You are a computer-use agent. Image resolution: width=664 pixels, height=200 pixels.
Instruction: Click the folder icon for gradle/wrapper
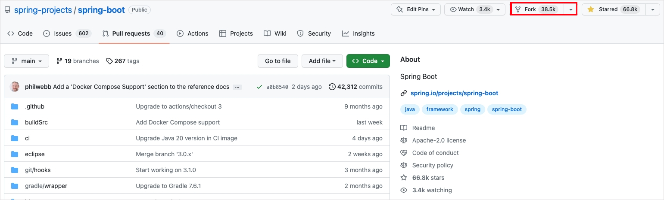coord(15,186)
